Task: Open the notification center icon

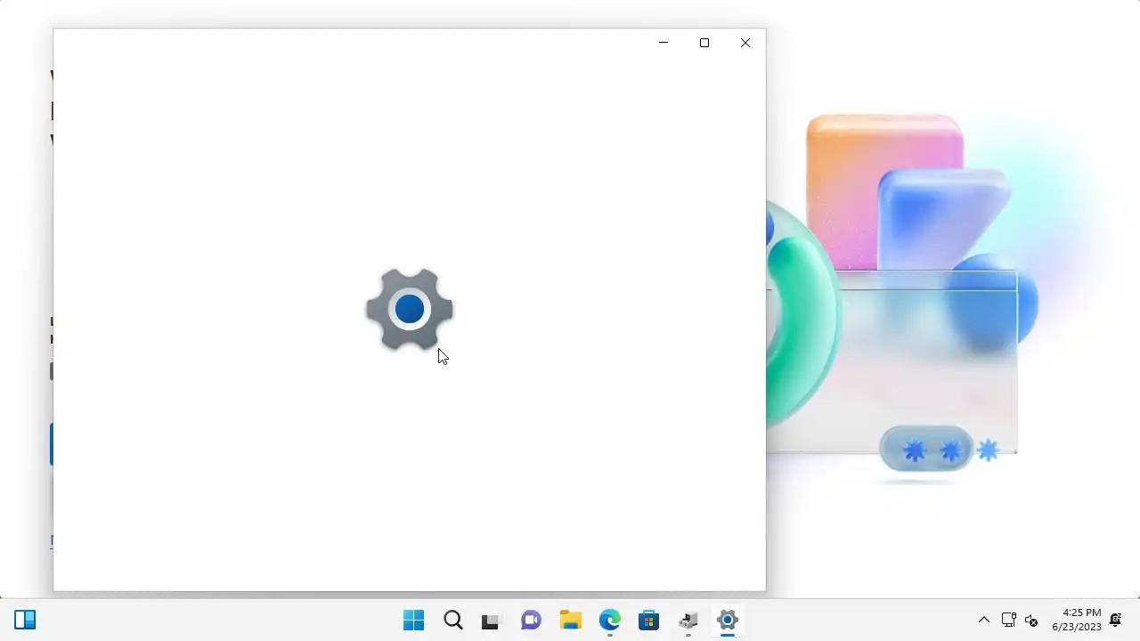Action: coord(1116,620)
